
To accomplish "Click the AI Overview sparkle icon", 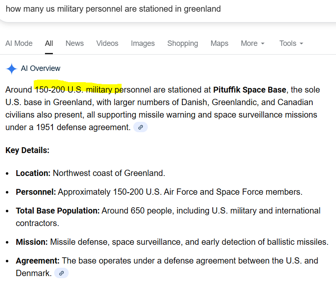I will 12,69.
